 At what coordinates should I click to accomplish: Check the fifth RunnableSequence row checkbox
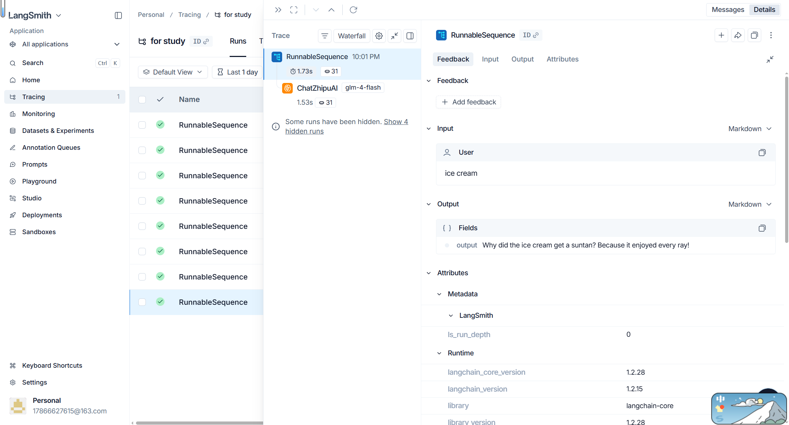pyautogui.click(x=142, y=226)
